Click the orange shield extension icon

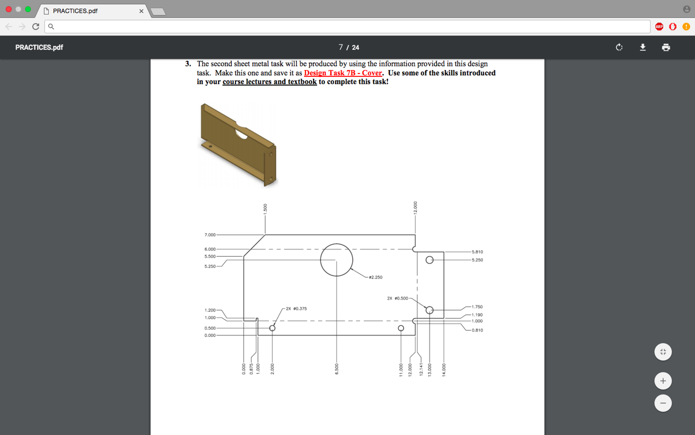point(672,27)
